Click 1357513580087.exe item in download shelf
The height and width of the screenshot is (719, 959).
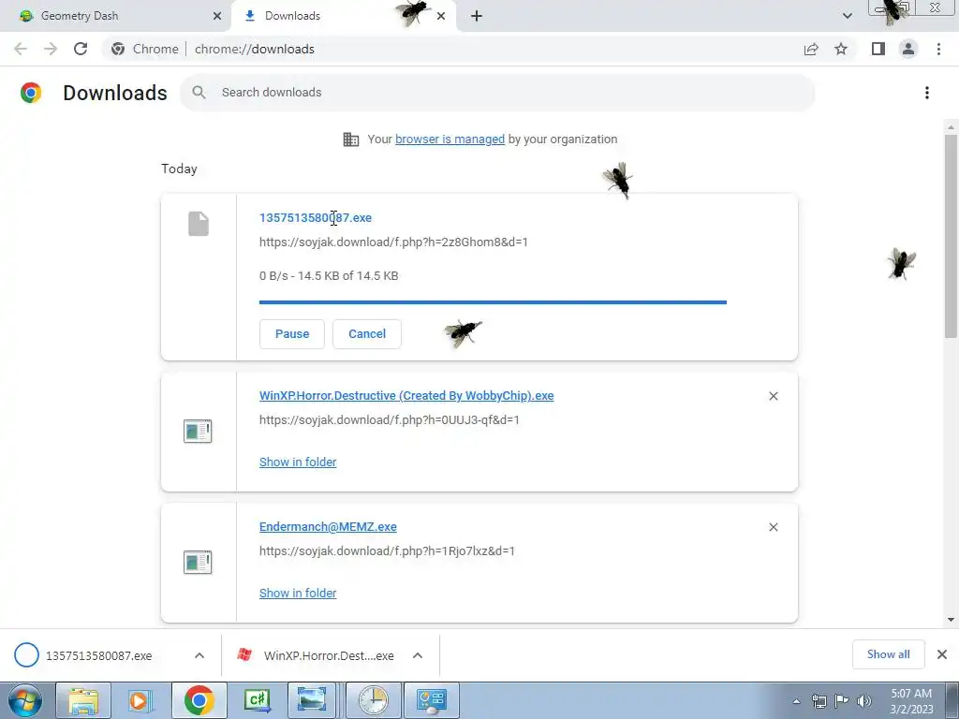pyautogui.click(x=97, y=655)
